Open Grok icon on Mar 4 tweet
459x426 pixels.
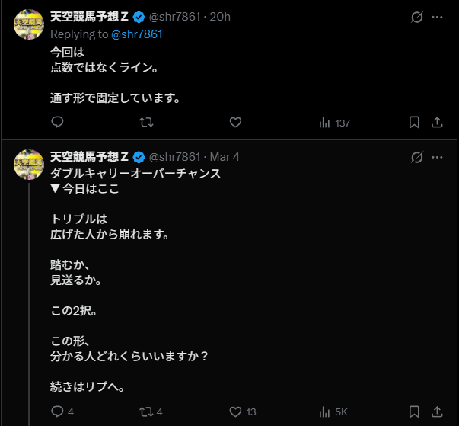(416, 157)
